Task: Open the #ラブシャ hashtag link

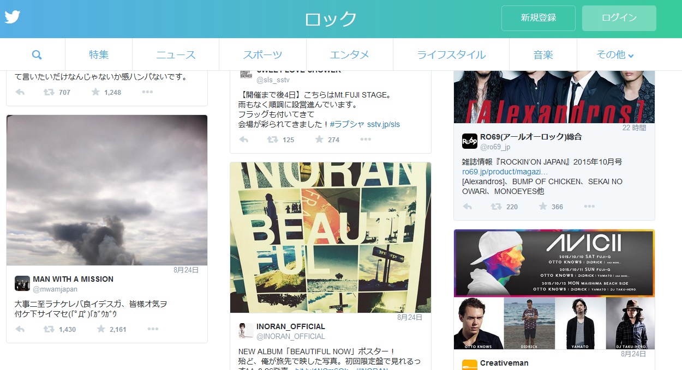Action: (x=347, y=124)
